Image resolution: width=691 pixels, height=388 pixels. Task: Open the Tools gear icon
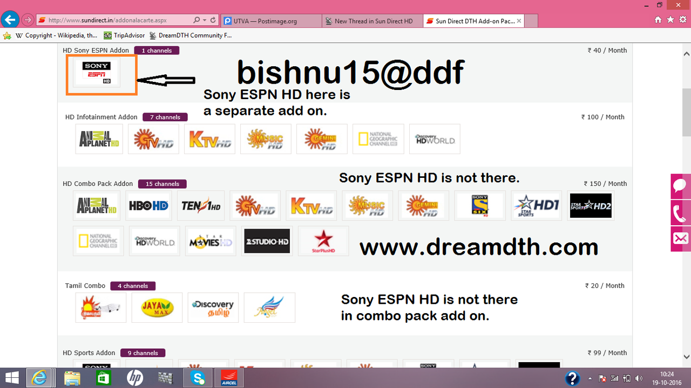tap(682, 20)
